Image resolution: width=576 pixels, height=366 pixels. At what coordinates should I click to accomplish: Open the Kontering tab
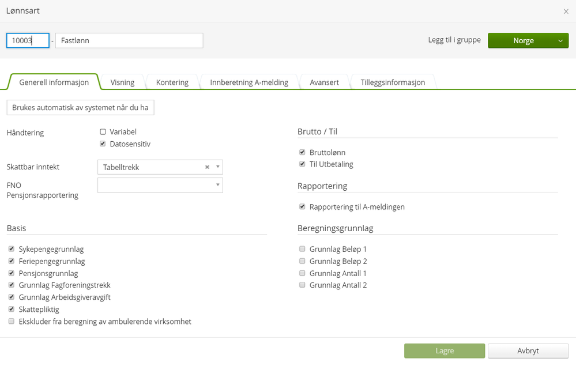[172, 82]
